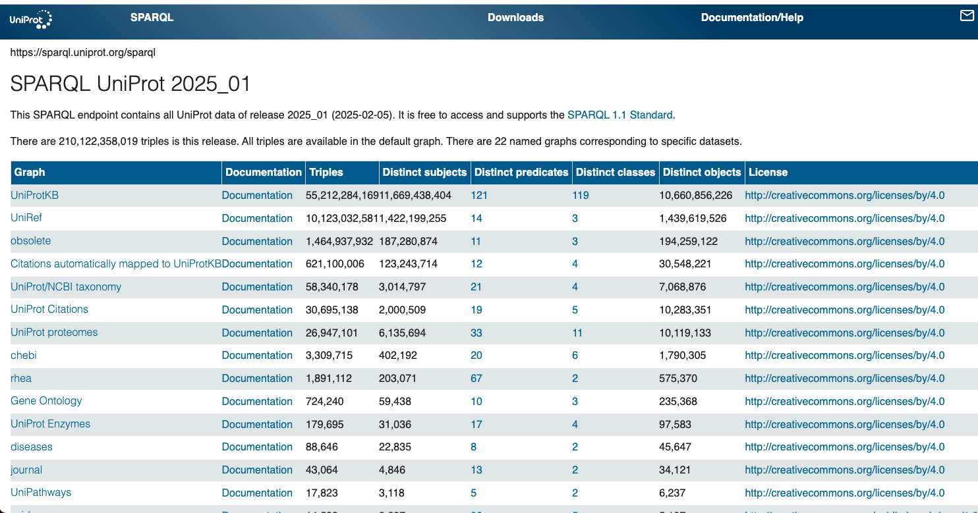Open UniPathways distinct predicates count 5
Viewport: 978px width, 513px height.
pyautogui.click(x=474, y=493)
